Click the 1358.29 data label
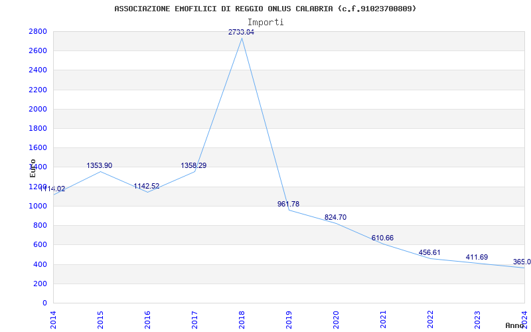This screenshot has height=332, width=531. (193, 165)
